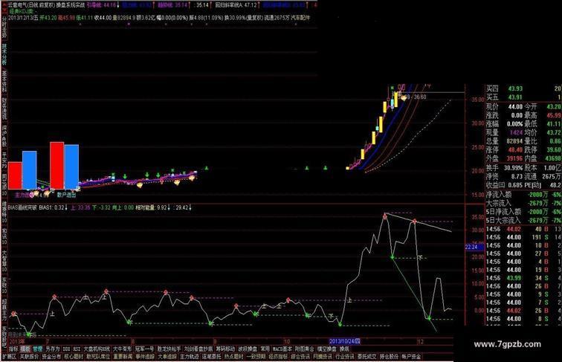The height and width of the screenshot is (362, 562).
Task: Open the MACD基本 template
Action: tap(282, 349)
